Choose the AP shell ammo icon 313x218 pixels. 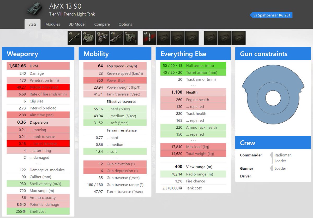pos(149,38)
